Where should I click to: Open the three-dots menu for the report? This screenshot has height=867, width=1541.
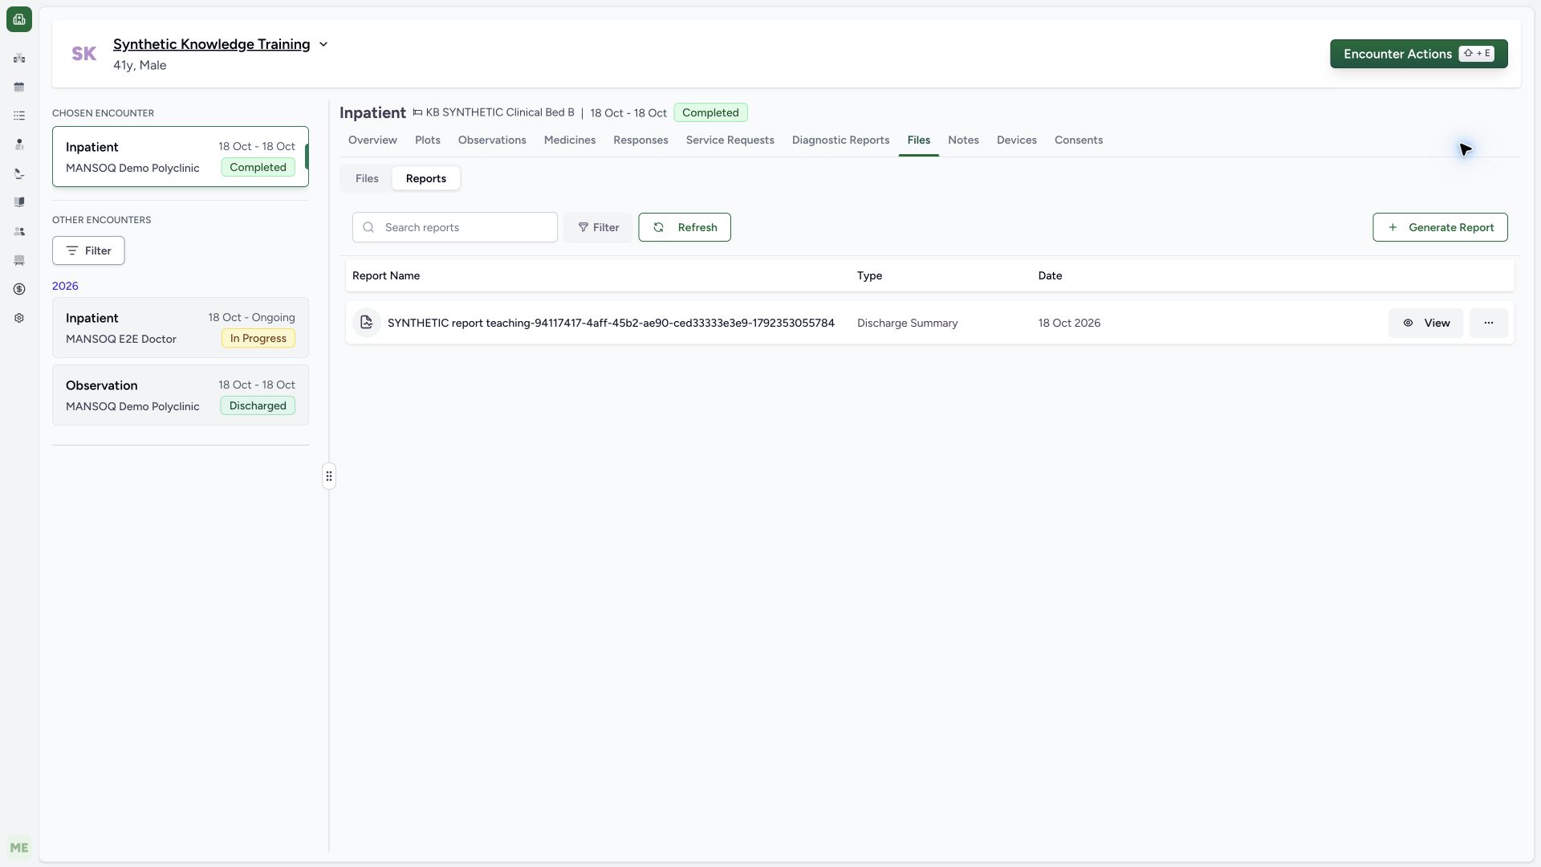coord(1488,323)
